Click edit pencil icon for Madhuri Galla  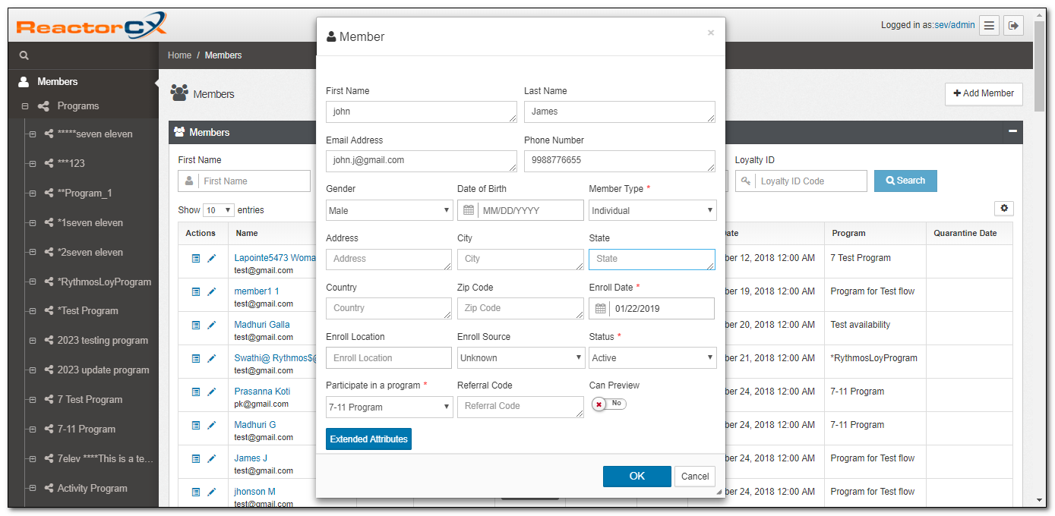(x=212, y=325)
